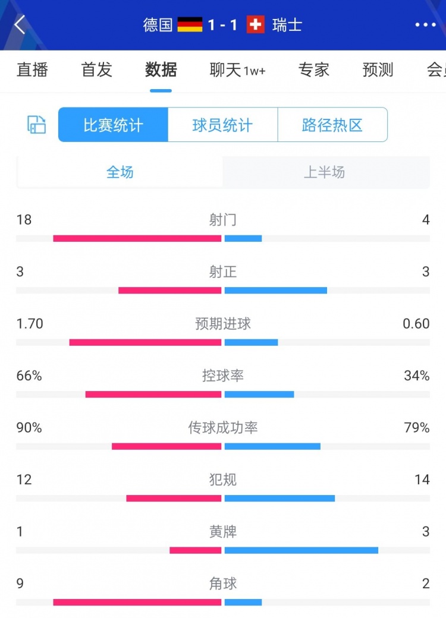This screenshot has height=618, width=446.
Task: Switch to the 首发 lineup tab
Action: (x=96, y=70)
